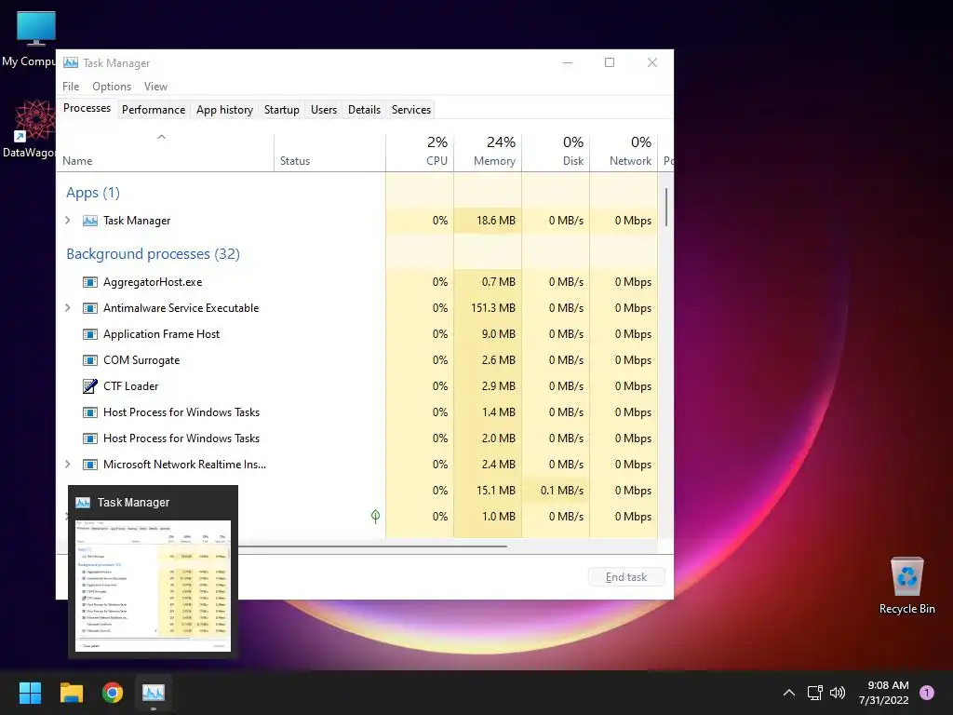Switch to the Startup tab
The image size is (953, 715).
(x=281, y=110)
